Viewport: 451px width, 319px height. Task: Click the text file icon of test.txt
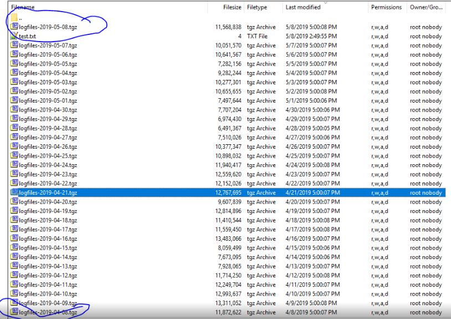(x=14, y=36)
